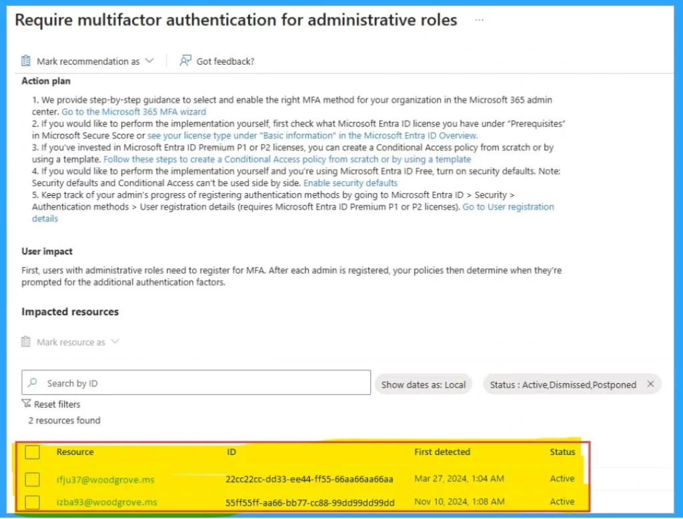
Task: Click the 2 resources found text
Action: pos(65,420)
